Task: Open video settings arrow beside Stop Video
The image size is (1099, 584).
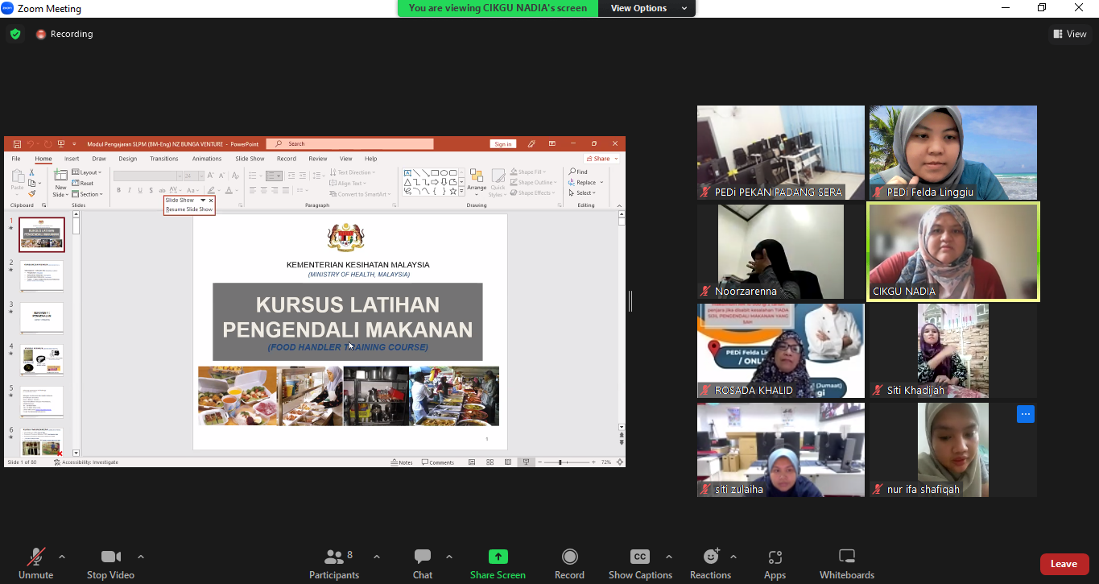Action: [x=141, y=557]
